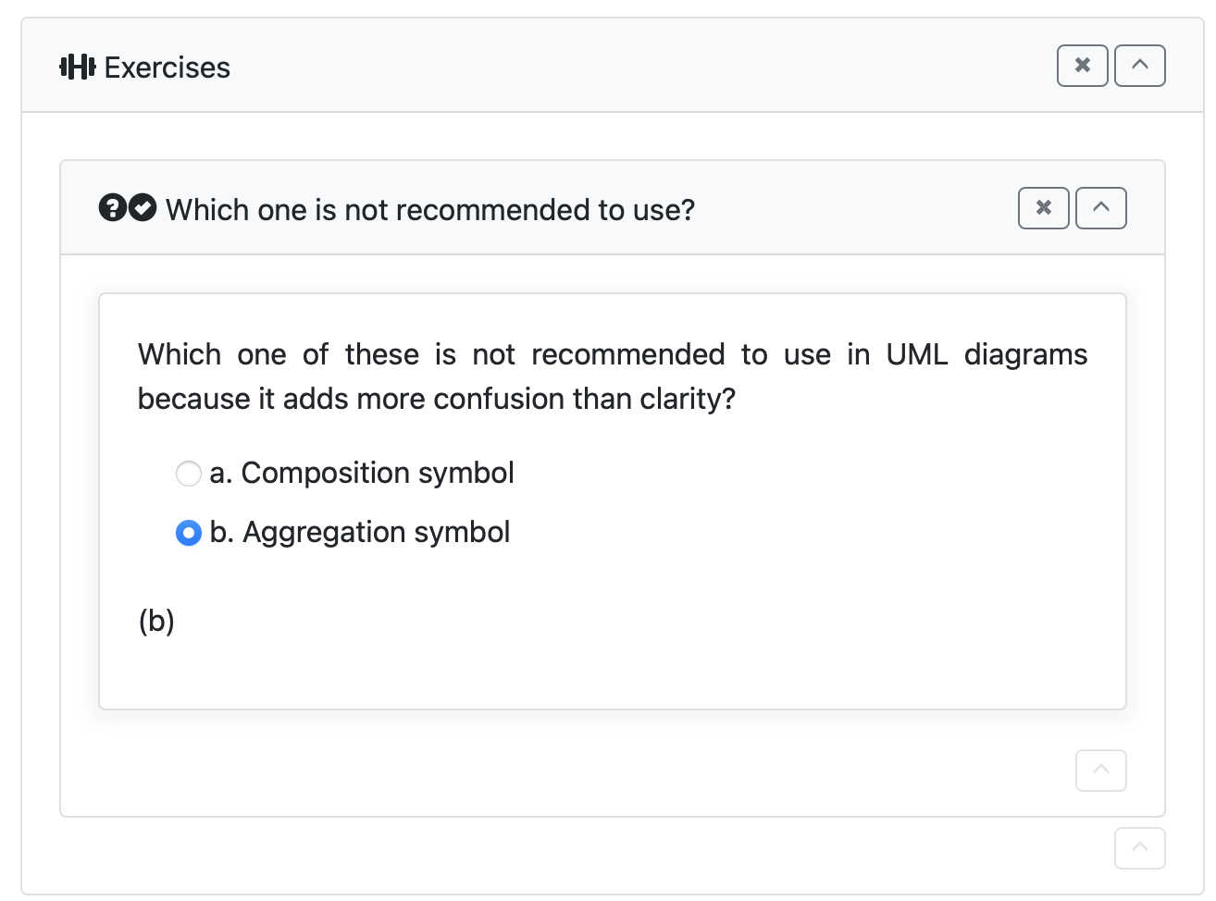The image size is (1216, 901).
Task: Select the Composition symbol radio button
Action: tap(189, 475)
